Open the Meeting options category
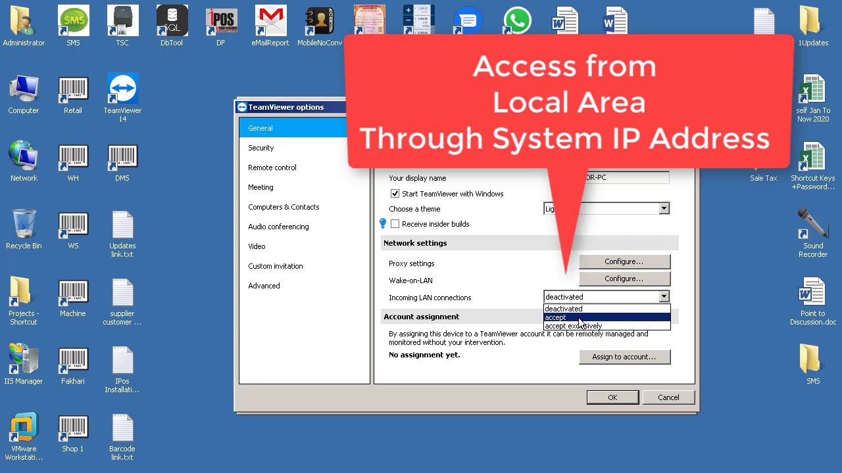The height and width of the screenshot is (473, 842). [x=305, y=187]
